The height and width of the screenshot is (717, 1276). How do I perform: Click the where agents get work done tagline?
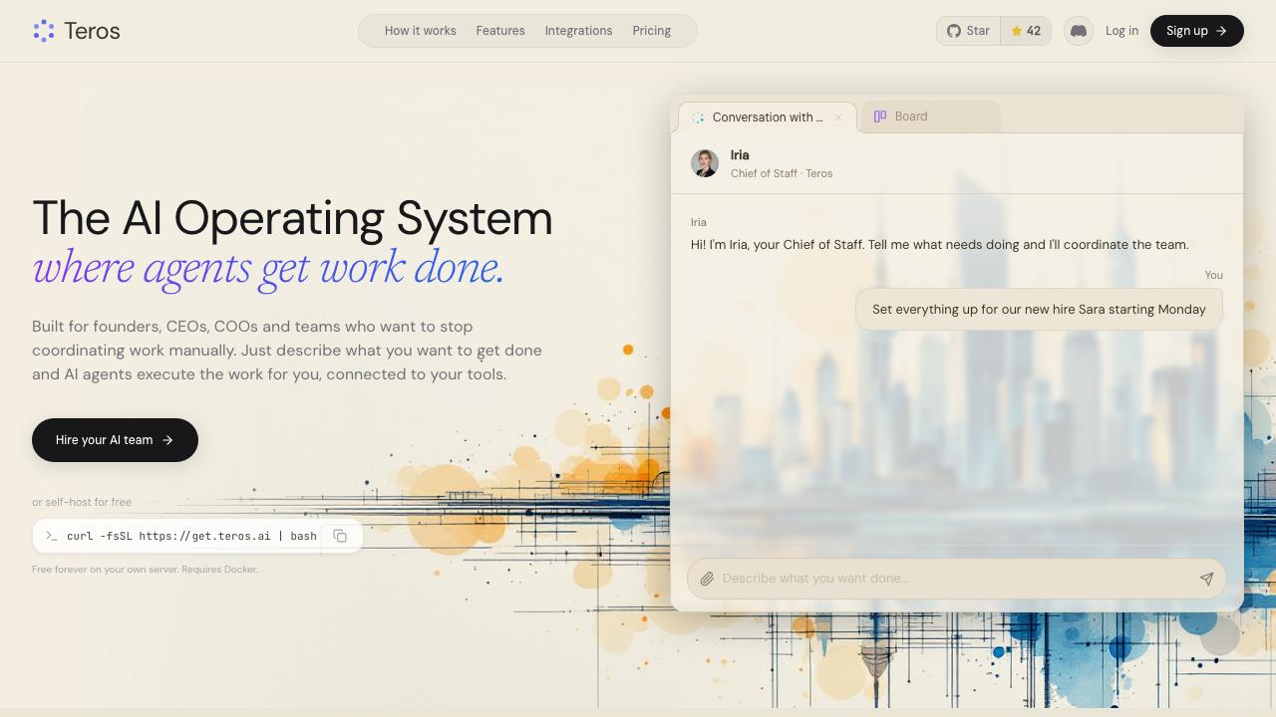[268, 268]
